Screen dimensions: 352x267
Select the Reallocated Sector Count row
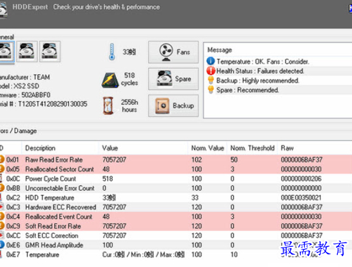(x=176, y=169)
